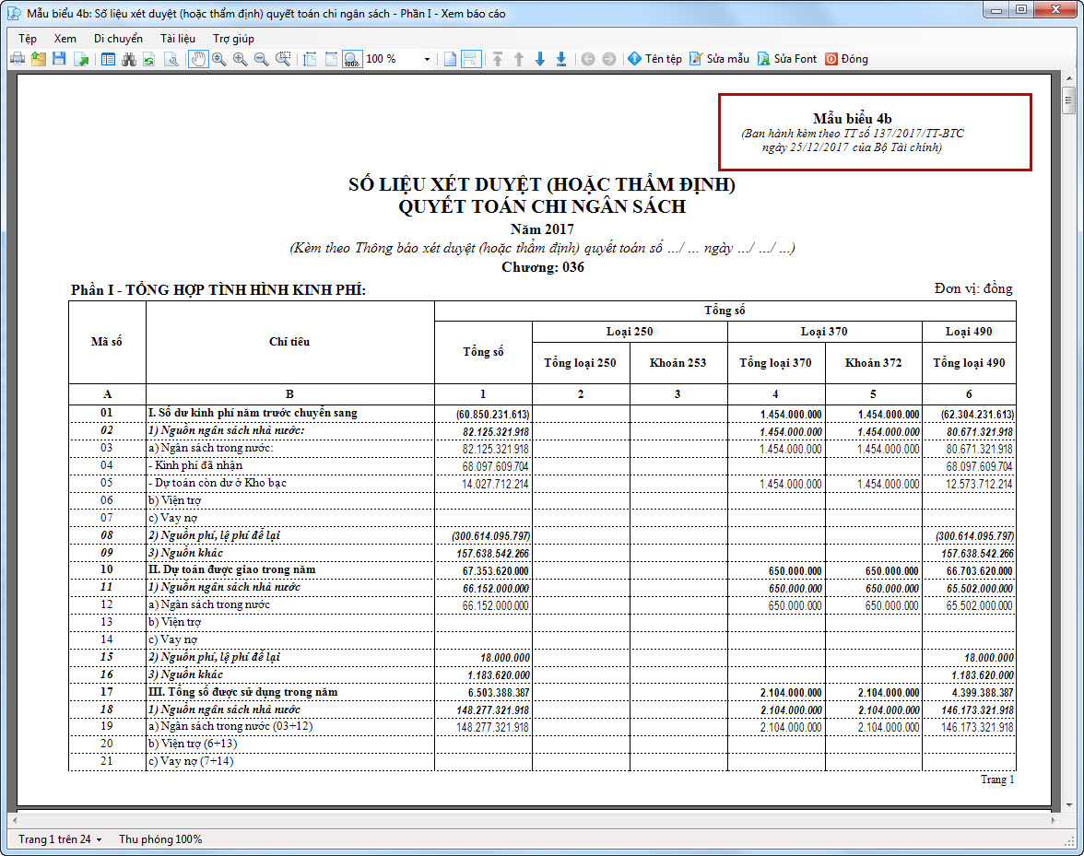This screenshot has height=856, width=1084.
Task: Jump to the last page
Action: point(561,59)
